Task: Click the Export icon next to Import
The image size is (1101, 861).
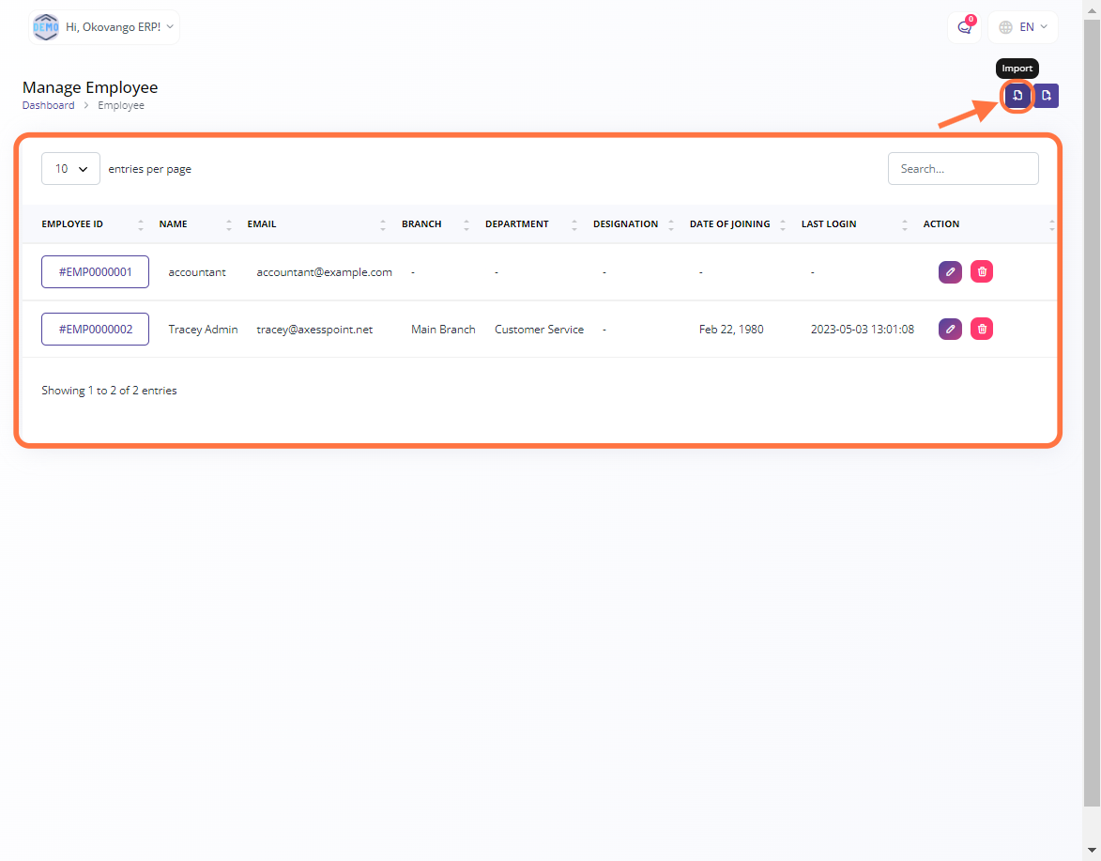Action: click(x=1047, y=96)
